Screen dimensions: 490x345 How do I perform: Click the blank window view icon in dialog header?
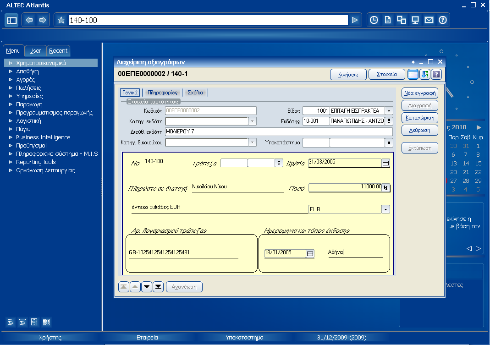413,74
